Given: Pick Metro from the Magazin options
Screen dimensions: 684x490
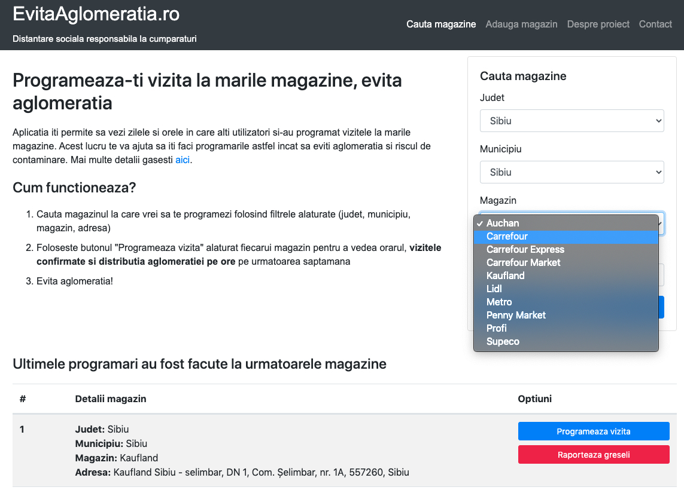Looking at the screenshot, I should (566, 302).
